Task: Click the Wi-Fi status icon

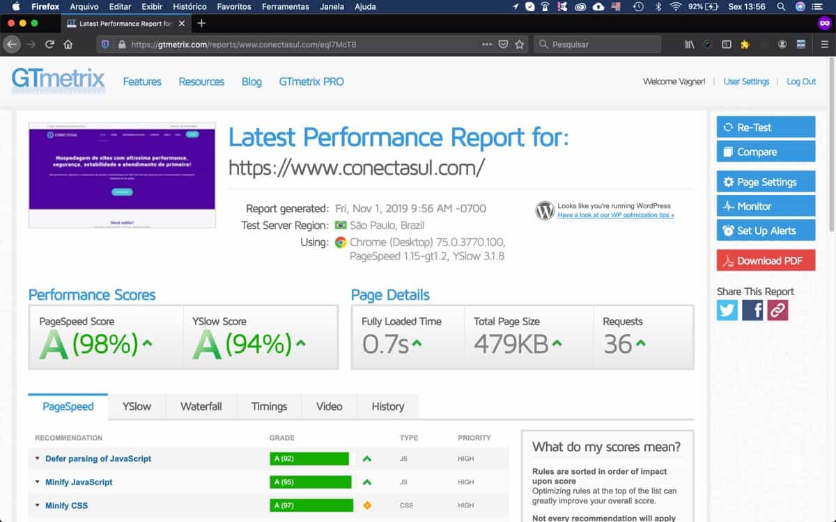Action: (x=675, y=6)
